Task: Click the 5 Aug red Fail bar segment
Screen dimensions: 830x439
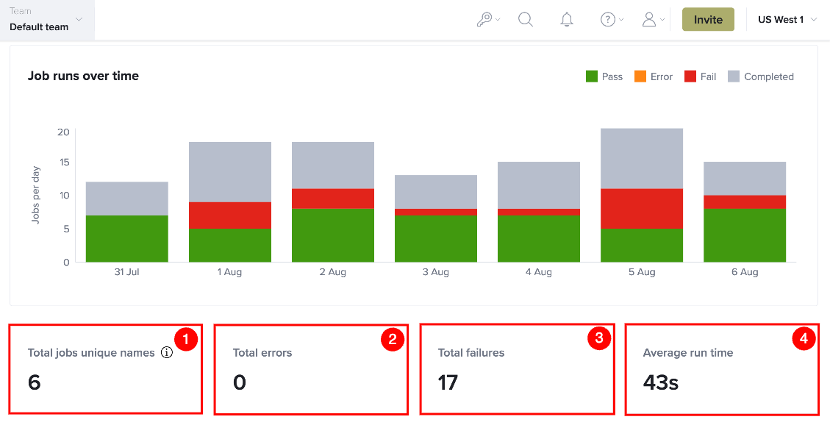Action: point(642,209)
